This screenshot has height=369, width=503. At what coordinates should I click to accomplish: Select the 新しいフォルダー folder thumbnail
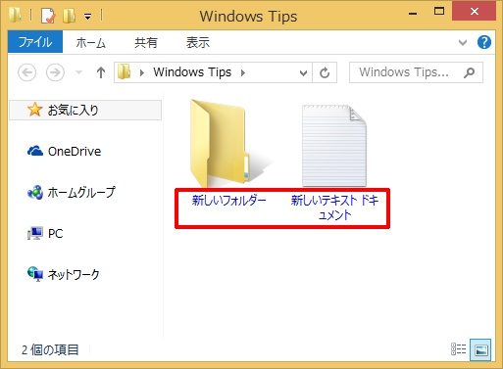228,143
